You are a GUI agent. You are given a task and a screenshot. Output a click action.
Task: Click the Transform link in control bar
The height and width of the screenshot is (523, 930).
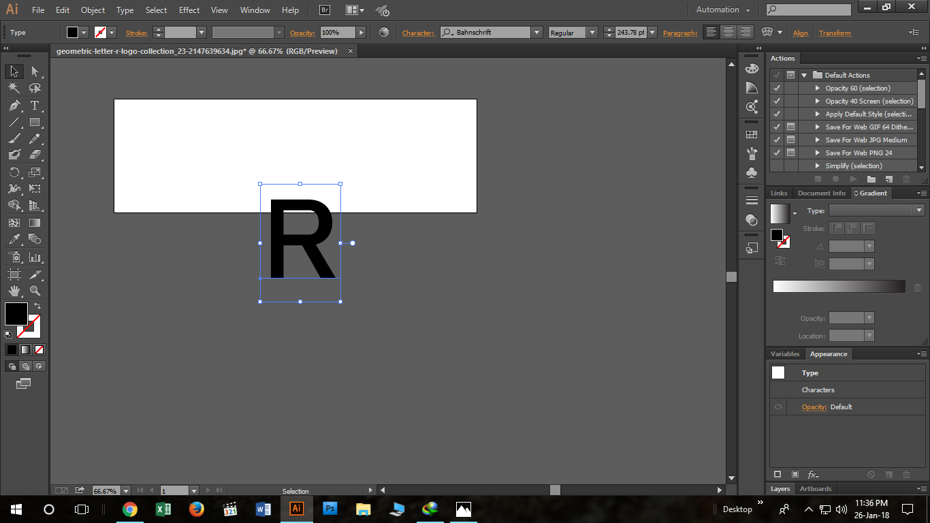835,33
